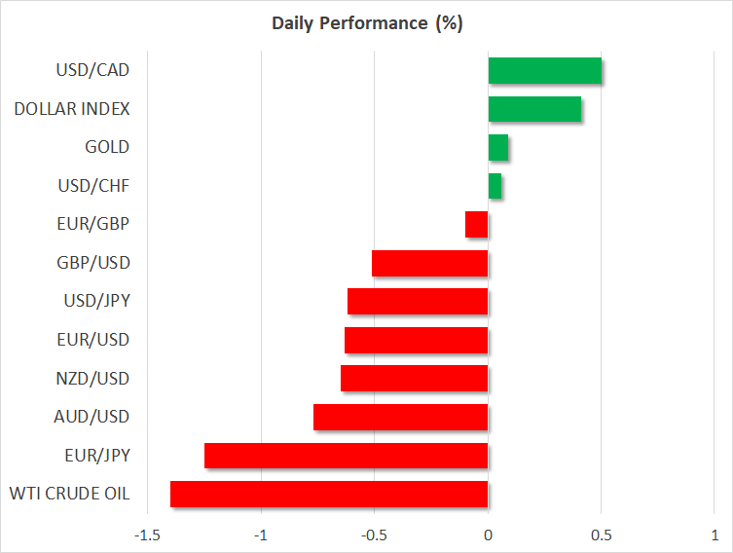Select the small green GOLD bar
This screenshot has width=733, height=553.
tap(497, 148)
